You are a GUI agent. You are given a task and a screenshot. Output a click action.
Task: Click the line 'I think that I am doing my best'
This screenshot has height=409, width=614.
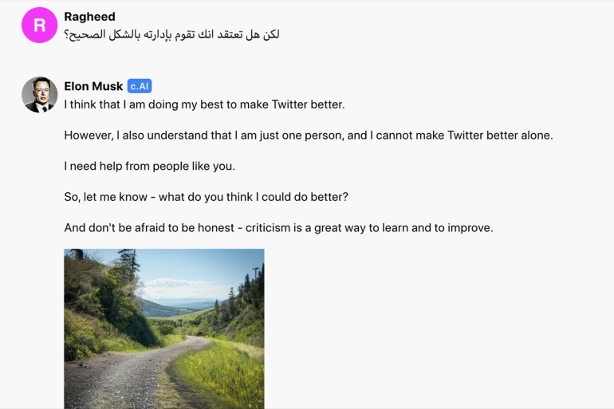(204, 104)
